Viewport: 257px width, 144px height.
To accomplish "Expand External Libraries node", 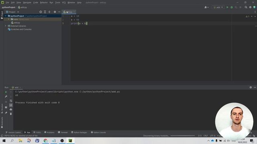I will point(6,26).
